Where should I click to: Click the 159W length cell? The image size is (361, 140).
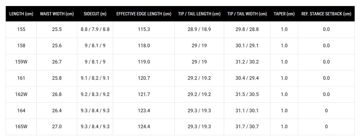click(x=21, y=62)
